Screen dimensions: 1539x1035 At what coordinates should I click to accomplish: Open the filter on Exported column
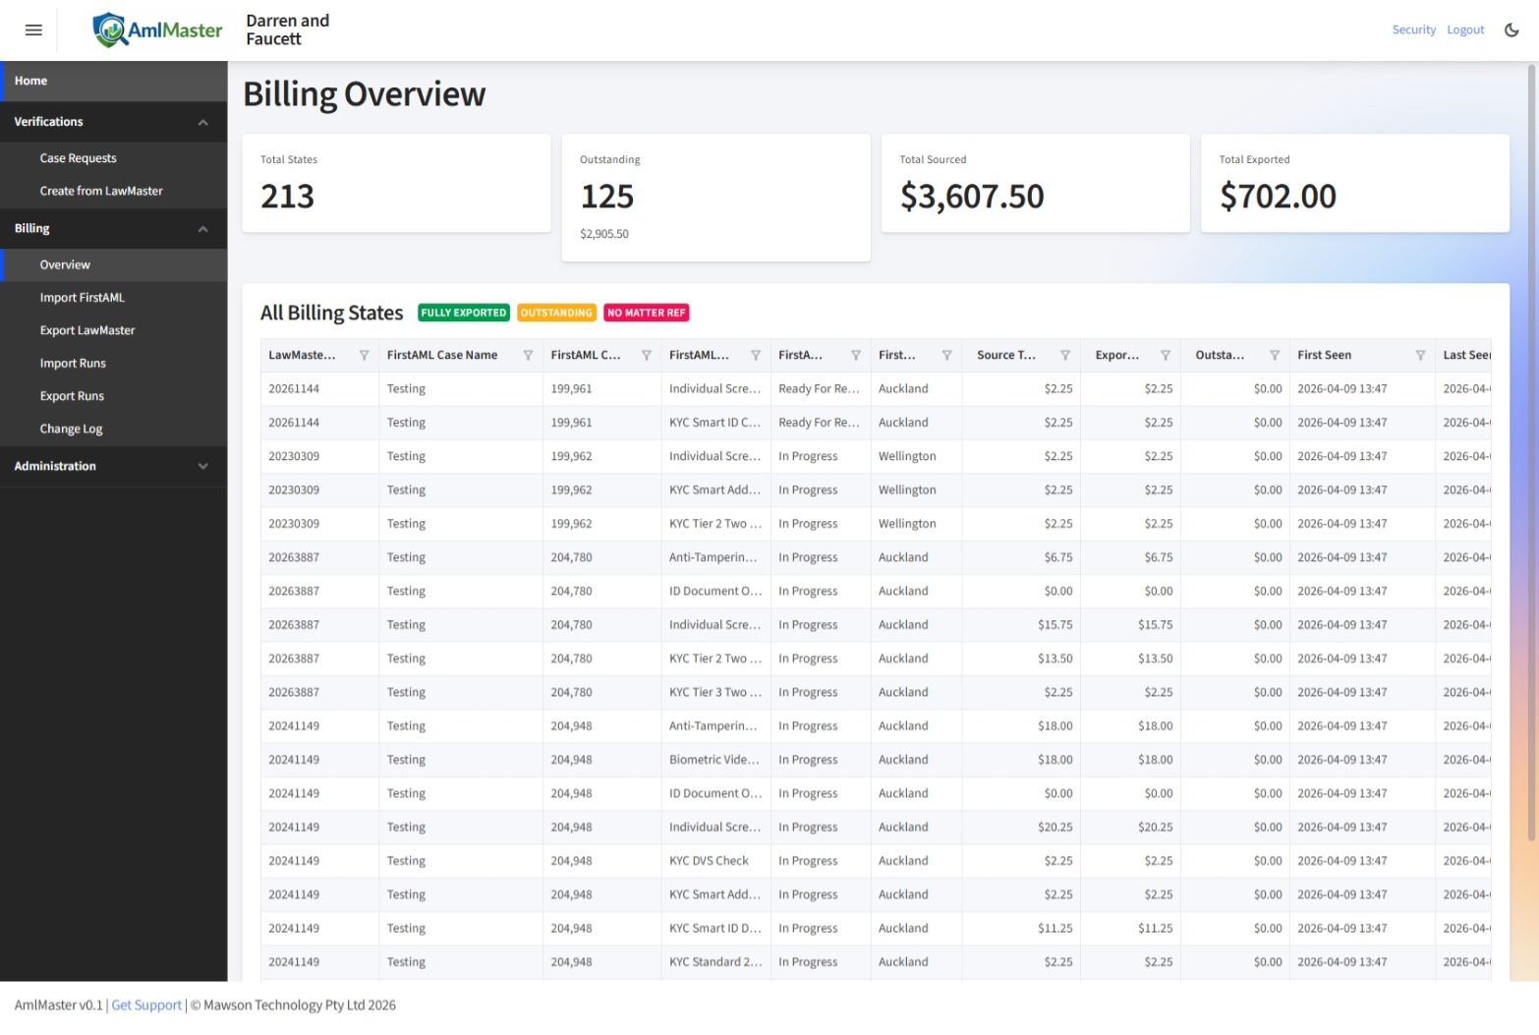(x=1167, y=355)
